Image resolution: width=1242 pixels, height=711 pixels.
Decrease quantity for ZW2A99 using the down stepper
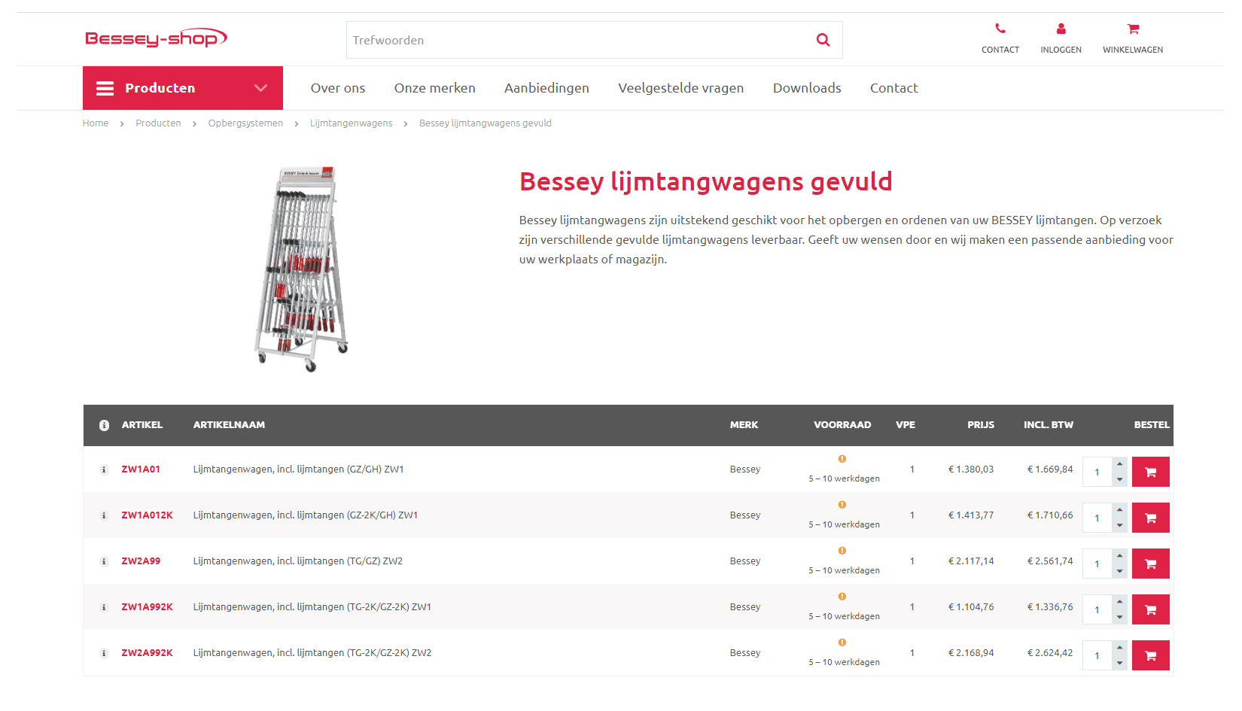[1120, 570]
